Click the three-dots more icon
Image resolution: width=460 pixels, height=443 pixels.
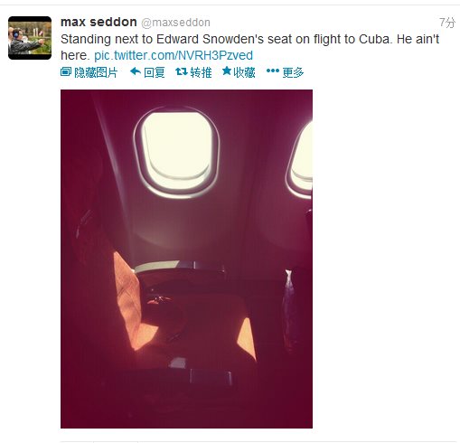pyautogui.click(x=273, y=71)
